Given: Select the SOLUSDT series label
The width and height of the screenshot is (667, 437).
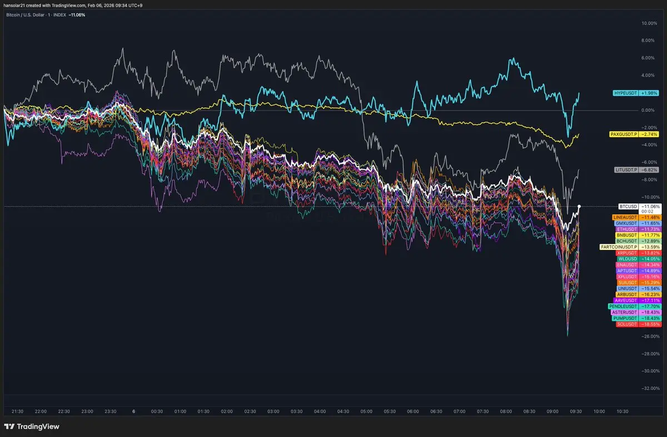Looking at the screenshot, I should pos(626,324).
